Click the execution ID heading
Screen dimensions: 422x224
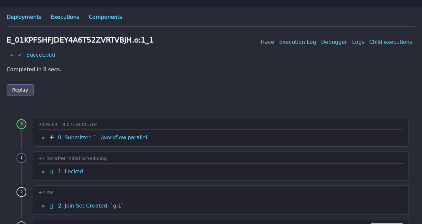pyautogui.click(x=80, y=40)
